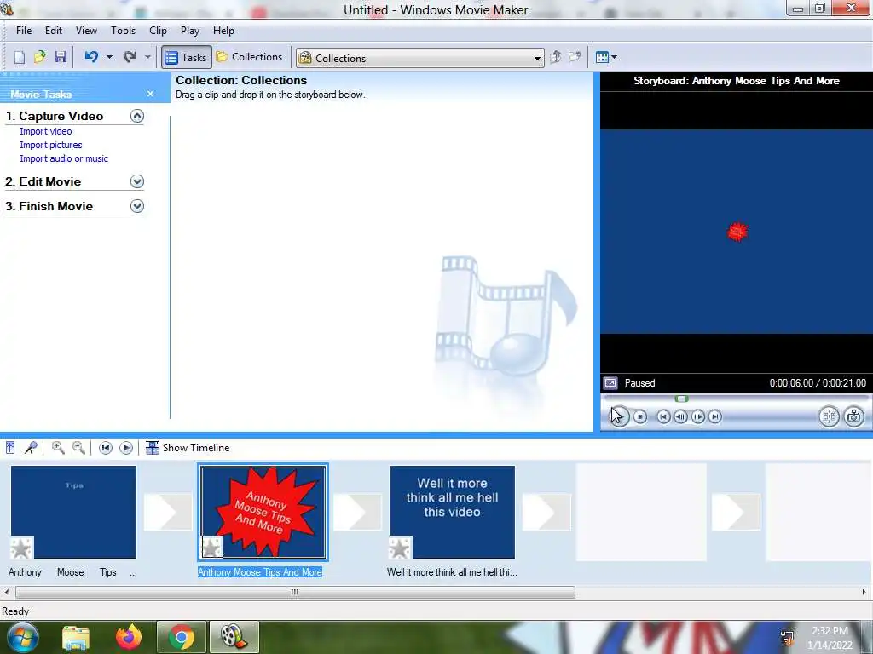This screenshot has height=654, width=873.
Task: Open the Windows Start menu
Action: pos(22,637)
